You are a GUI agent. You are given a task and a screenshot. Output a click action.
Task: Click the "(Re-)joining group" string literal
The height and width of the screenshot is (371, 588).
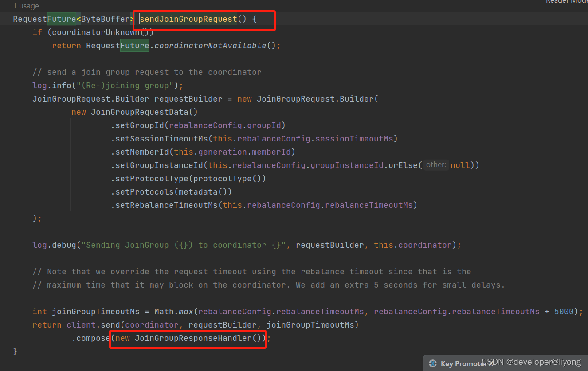pos(125,86)
